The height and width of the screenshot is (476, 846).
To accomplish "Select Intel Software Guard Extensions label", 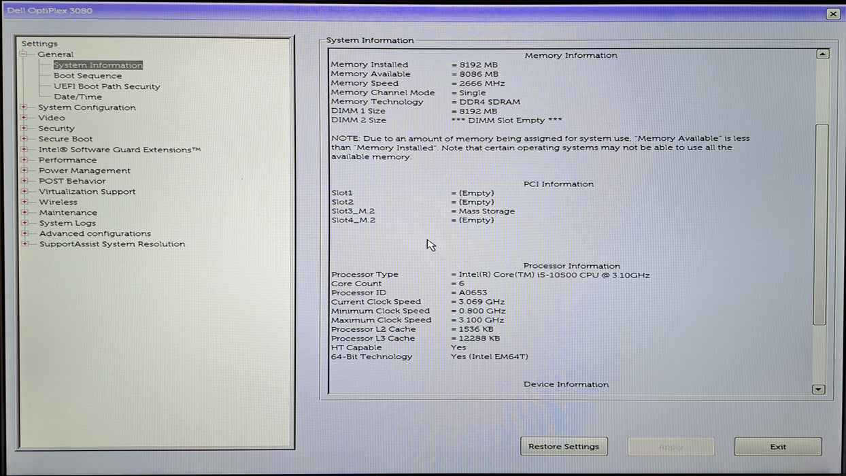I will coord(120,150).
